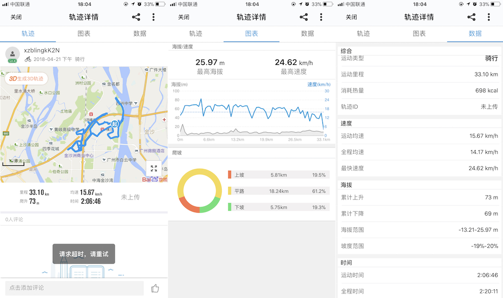
Task: Tap green 下坡 color swatch
Action: click(230, 207)
